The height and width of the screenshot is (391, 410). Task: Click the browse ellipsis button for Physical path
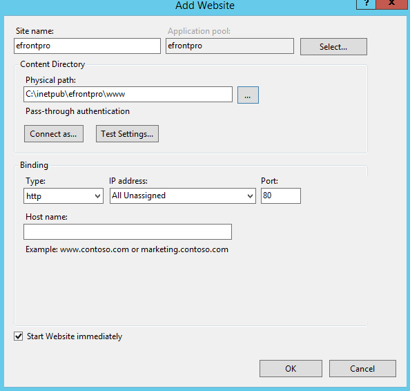pos(248,95)
